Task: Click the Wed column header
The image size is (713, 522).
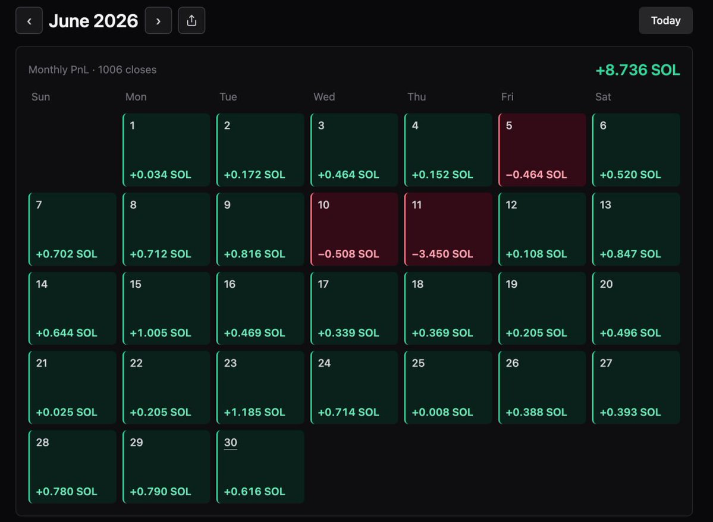Action: (x=324, y=97)
